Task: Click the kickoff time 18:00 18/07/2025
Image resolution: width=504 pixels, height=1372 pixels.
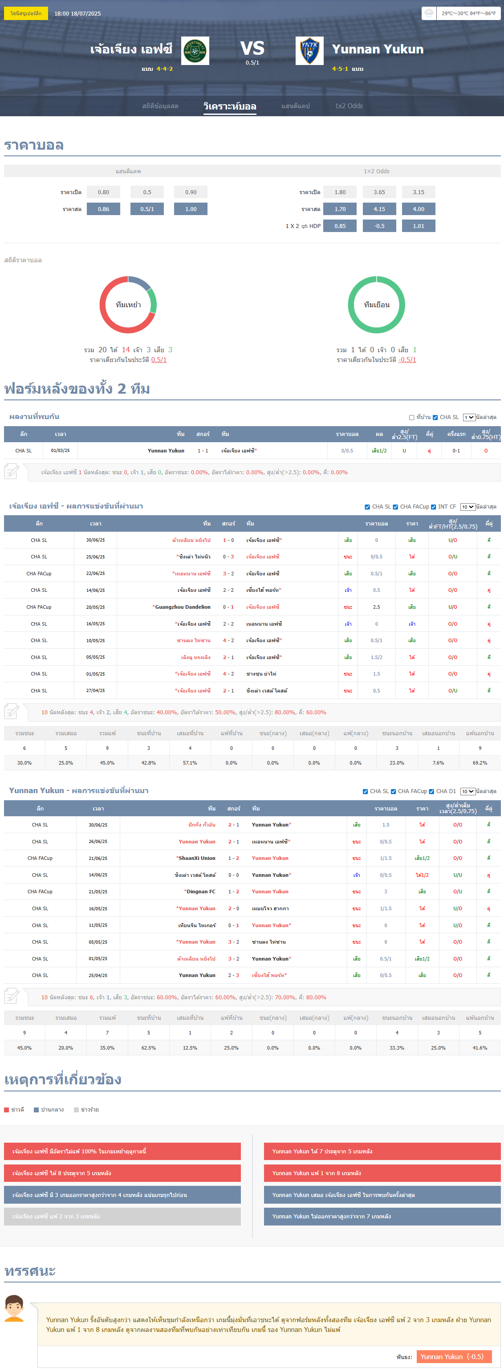Action: (x=78, y=13)
